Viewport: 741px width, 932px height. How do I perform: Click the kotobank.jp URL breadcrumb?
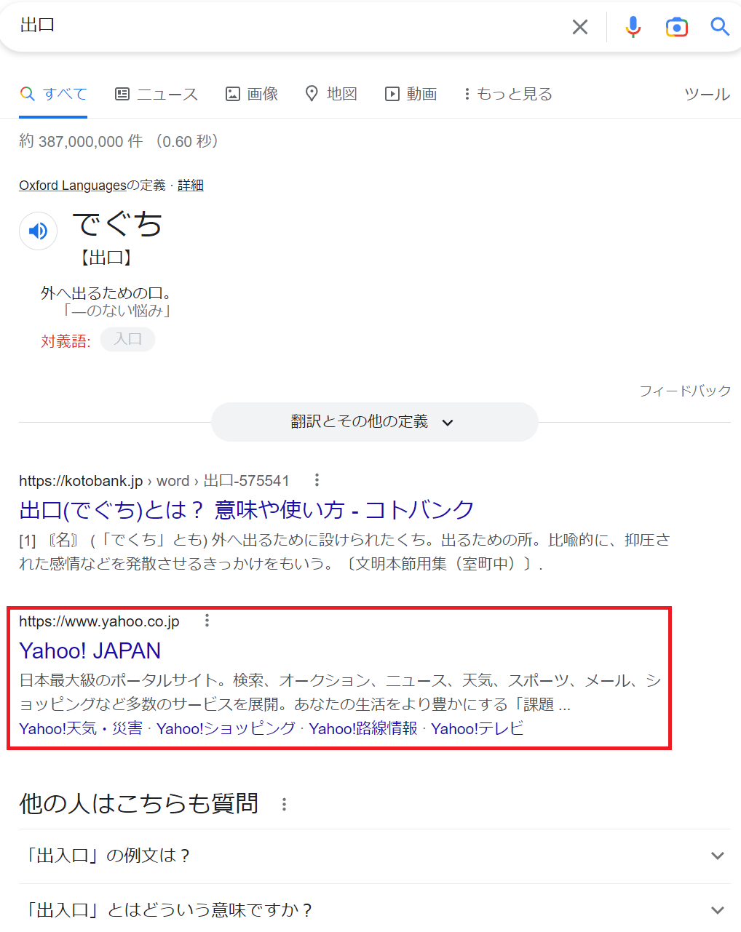coord(154,481)
